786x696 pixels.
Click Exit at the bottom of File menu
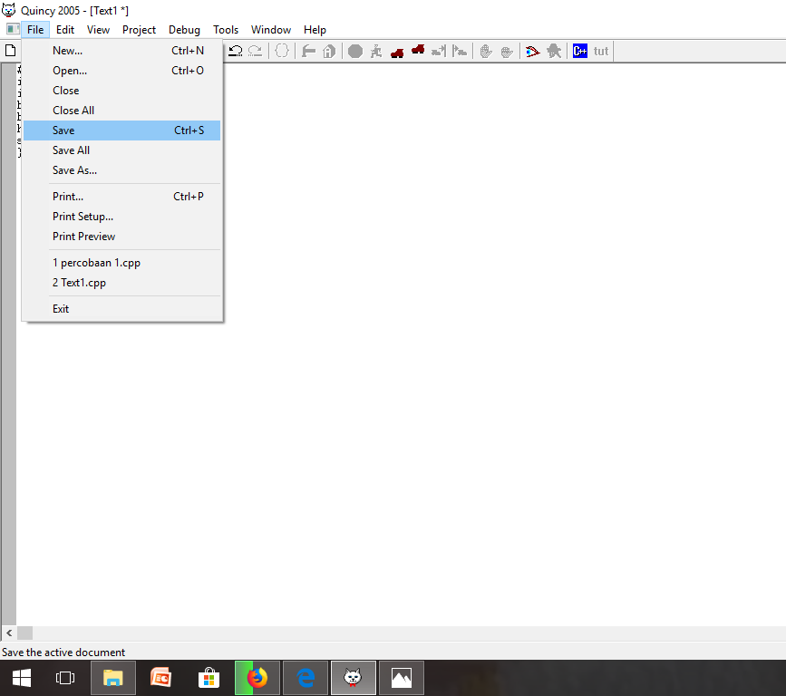click(x=60, y=308)
